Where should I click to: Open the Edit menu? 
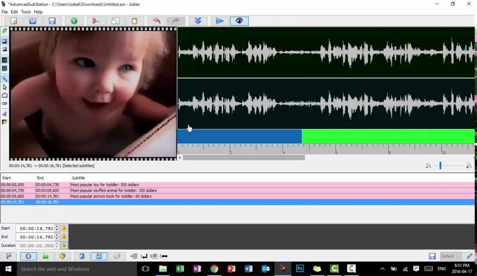point(14,12)
